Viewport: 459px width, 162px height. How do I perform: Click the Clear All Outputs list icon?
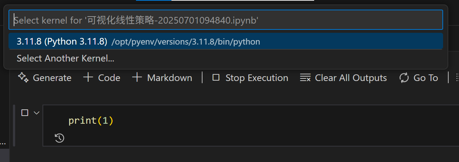click(305, 78)
